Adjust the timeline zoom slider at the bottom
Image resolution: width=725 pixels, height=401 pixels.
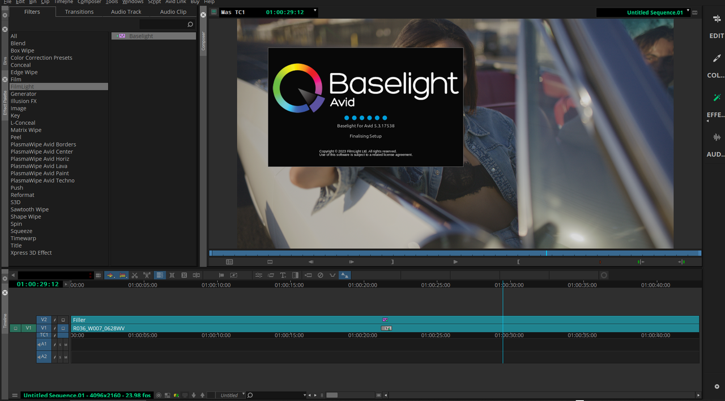click(x=332, y=395)
